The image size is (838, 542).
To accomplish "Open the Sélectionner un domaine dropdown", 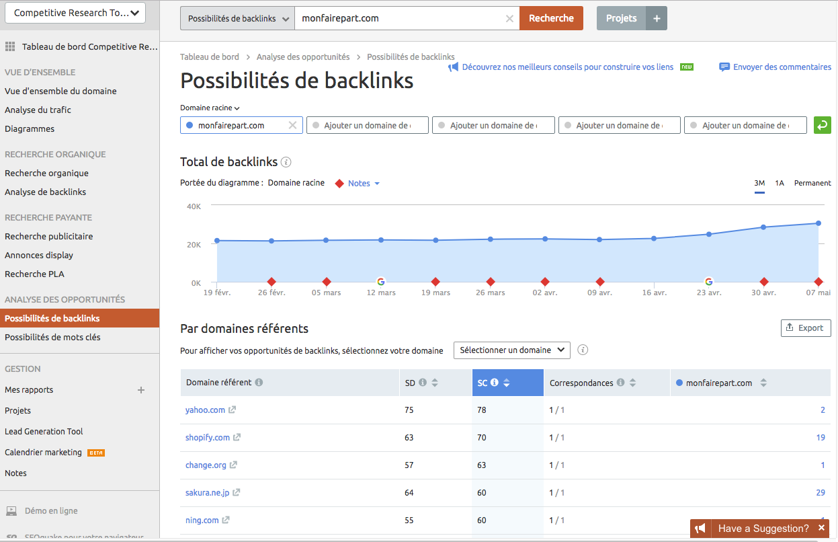I will pyautogui.click(x=512, y=350).
